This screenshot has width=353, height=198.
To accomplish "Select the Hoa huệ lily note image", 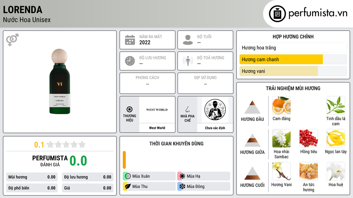I will [x=336, y=171].
